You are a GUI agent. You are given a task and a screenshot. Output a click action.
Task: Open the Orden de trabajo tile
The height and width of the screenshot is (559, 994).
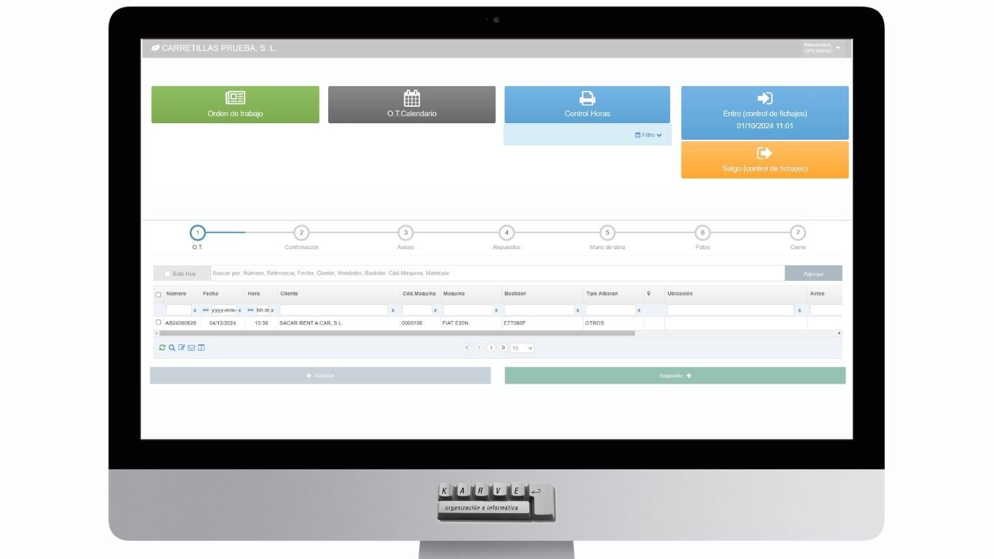tap(235, 105)
